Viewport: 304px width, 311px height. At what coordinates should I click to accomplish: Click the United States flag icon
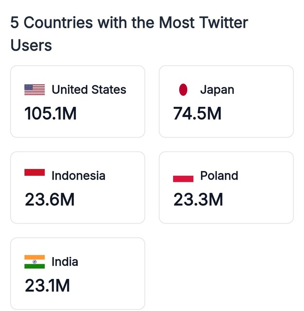[35, 89]
